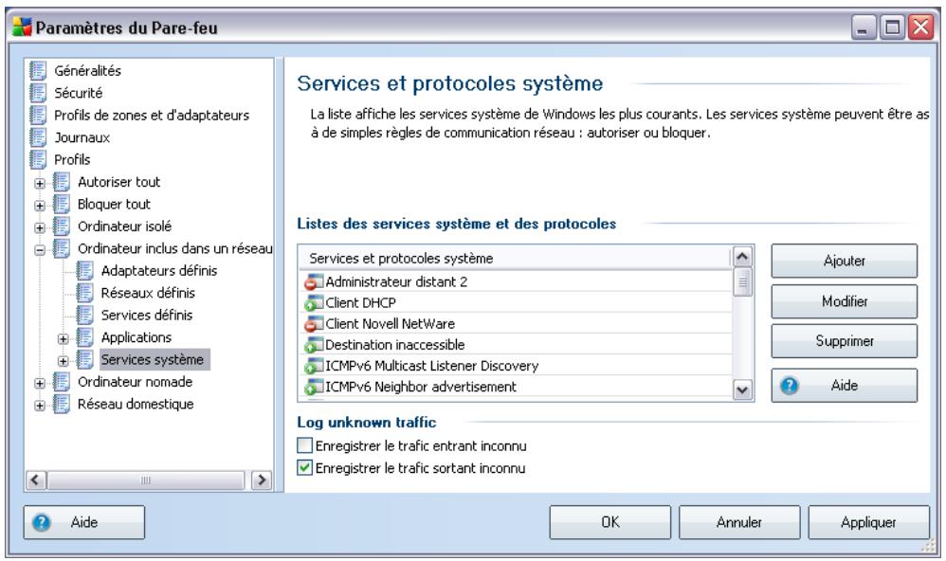Click the icon beside Profils de zones et d'adaptateurs

coord(38,116)
